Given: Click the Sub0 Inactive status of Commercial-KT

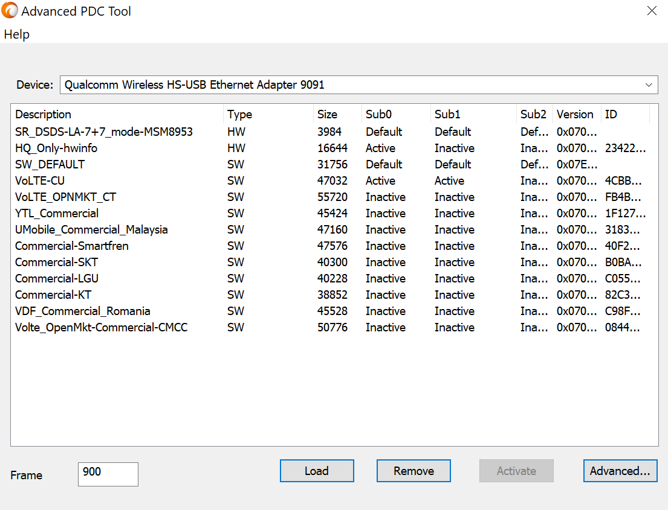Looking at the screenshot, I should point(386,295).
